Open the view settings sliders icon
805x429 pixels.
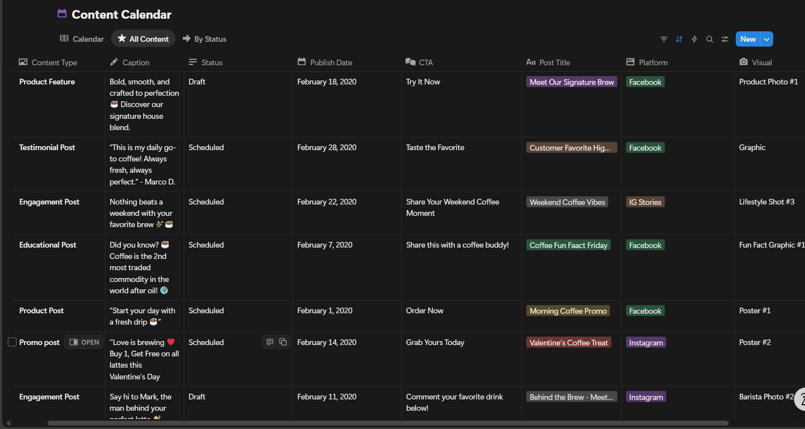[725, 39]
